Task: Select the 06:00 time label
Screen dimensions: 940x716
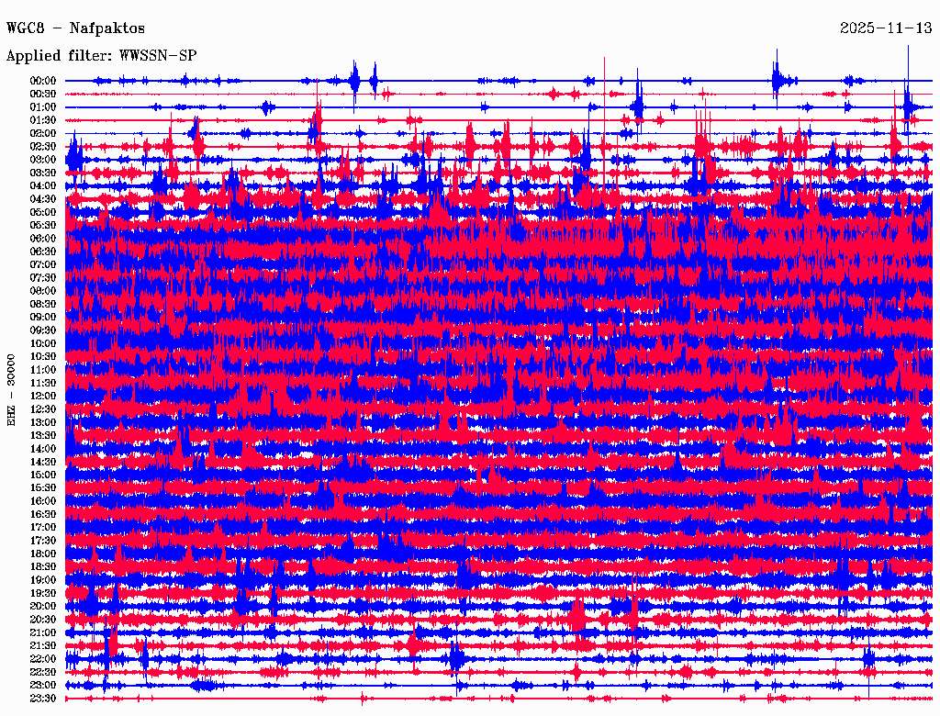Action: click(x=43, y=239)
